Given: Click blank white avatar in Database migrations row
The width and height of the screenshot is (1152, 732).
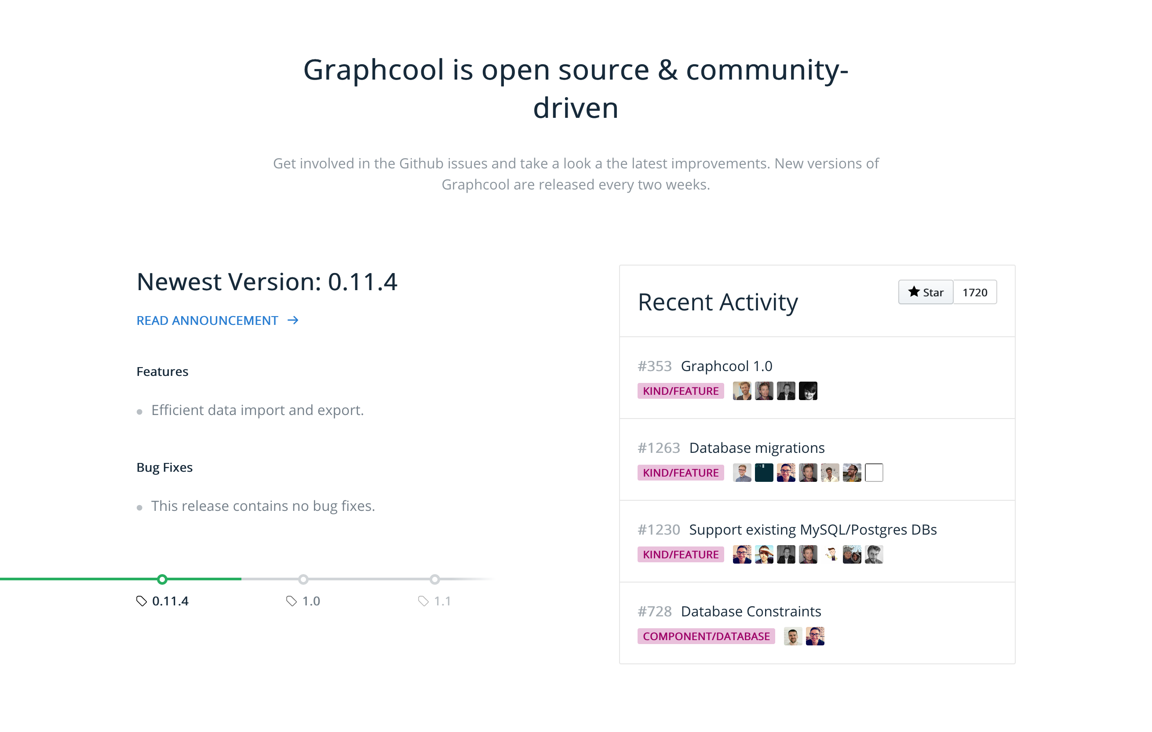Looking at the screenshot, I should [874, 473].
